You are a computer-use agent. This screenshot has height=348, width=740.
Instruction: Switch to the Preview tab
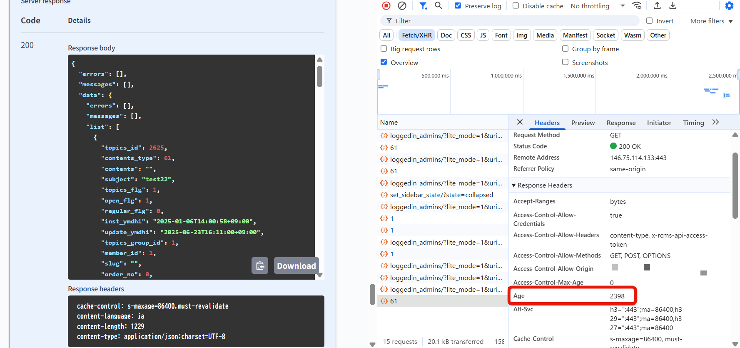(583, 123)
